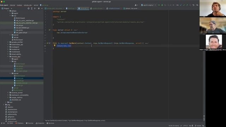
Task: Click the UTF-8 encoding in status bar
Action: pyautogui.click(x=185, y=126)
